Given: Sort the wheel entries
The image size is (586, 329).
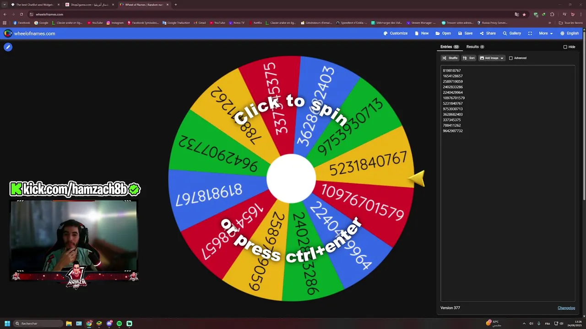Looking at the screenshot, I should [x=469, y=58].
